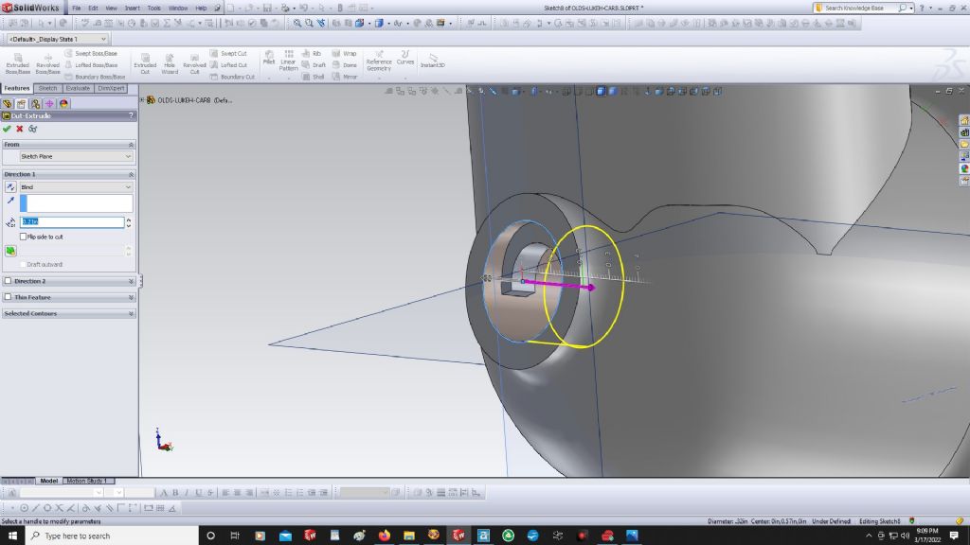Open the Sketch Plane dropdown under From

pyautogui.click(x=76, y=156)
